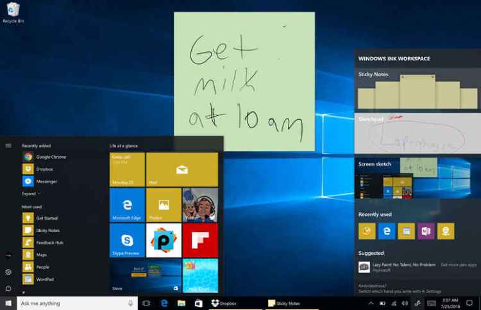Open OneNote in Recently used
Image resolution: width=481 pixels, height=310 pixels.
tap(426, 231)
